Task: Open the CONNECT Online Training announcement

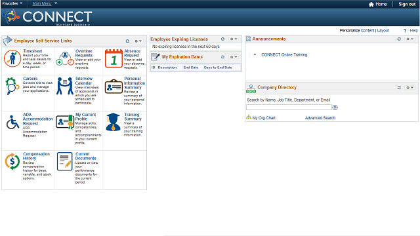Action: (x=284, y=54)
